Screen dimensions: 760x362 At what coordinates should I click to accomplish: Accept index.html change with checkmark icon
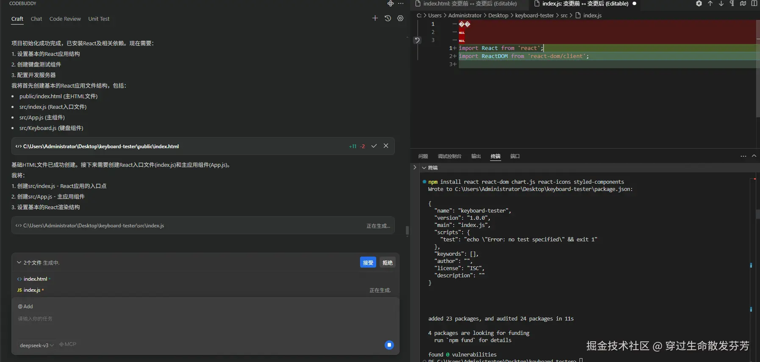(x=374, y=146)
